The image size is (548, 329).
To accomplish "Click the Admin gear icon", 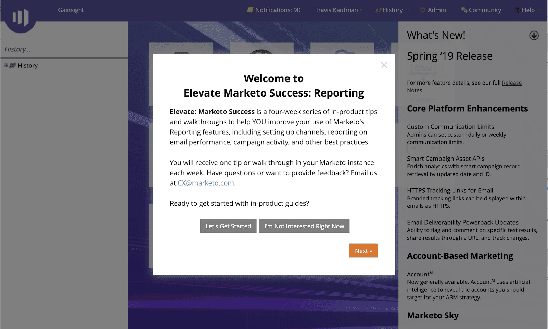I will click(x=423, y=10).
